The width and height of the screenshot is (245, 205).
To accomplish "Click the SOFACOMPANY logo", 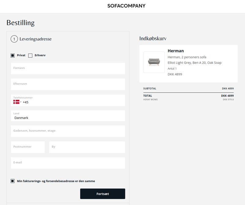I will (x=126, y=6).
